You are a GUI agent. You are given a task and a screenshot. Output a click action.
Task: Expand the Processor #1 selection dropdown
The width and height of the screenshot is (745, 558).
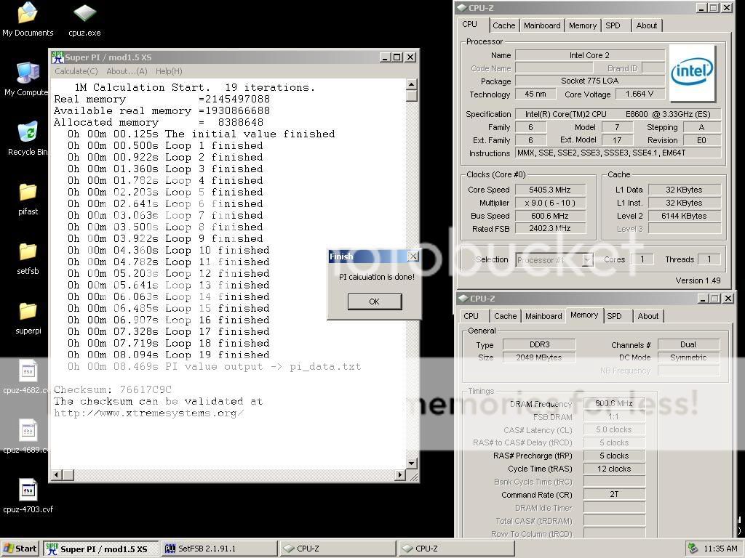(588, 260)
